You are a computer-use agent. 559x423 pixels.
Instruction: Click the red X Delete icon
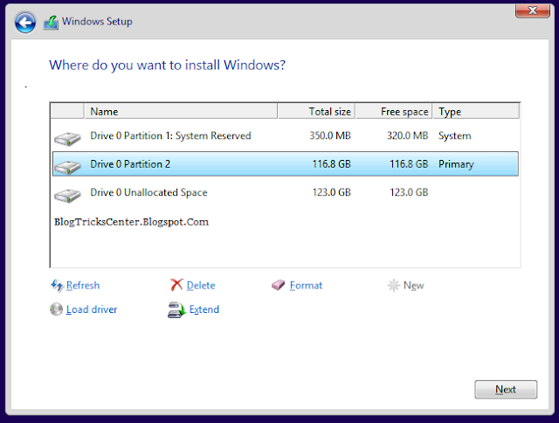pyautogui.click(x=176, y=285)
